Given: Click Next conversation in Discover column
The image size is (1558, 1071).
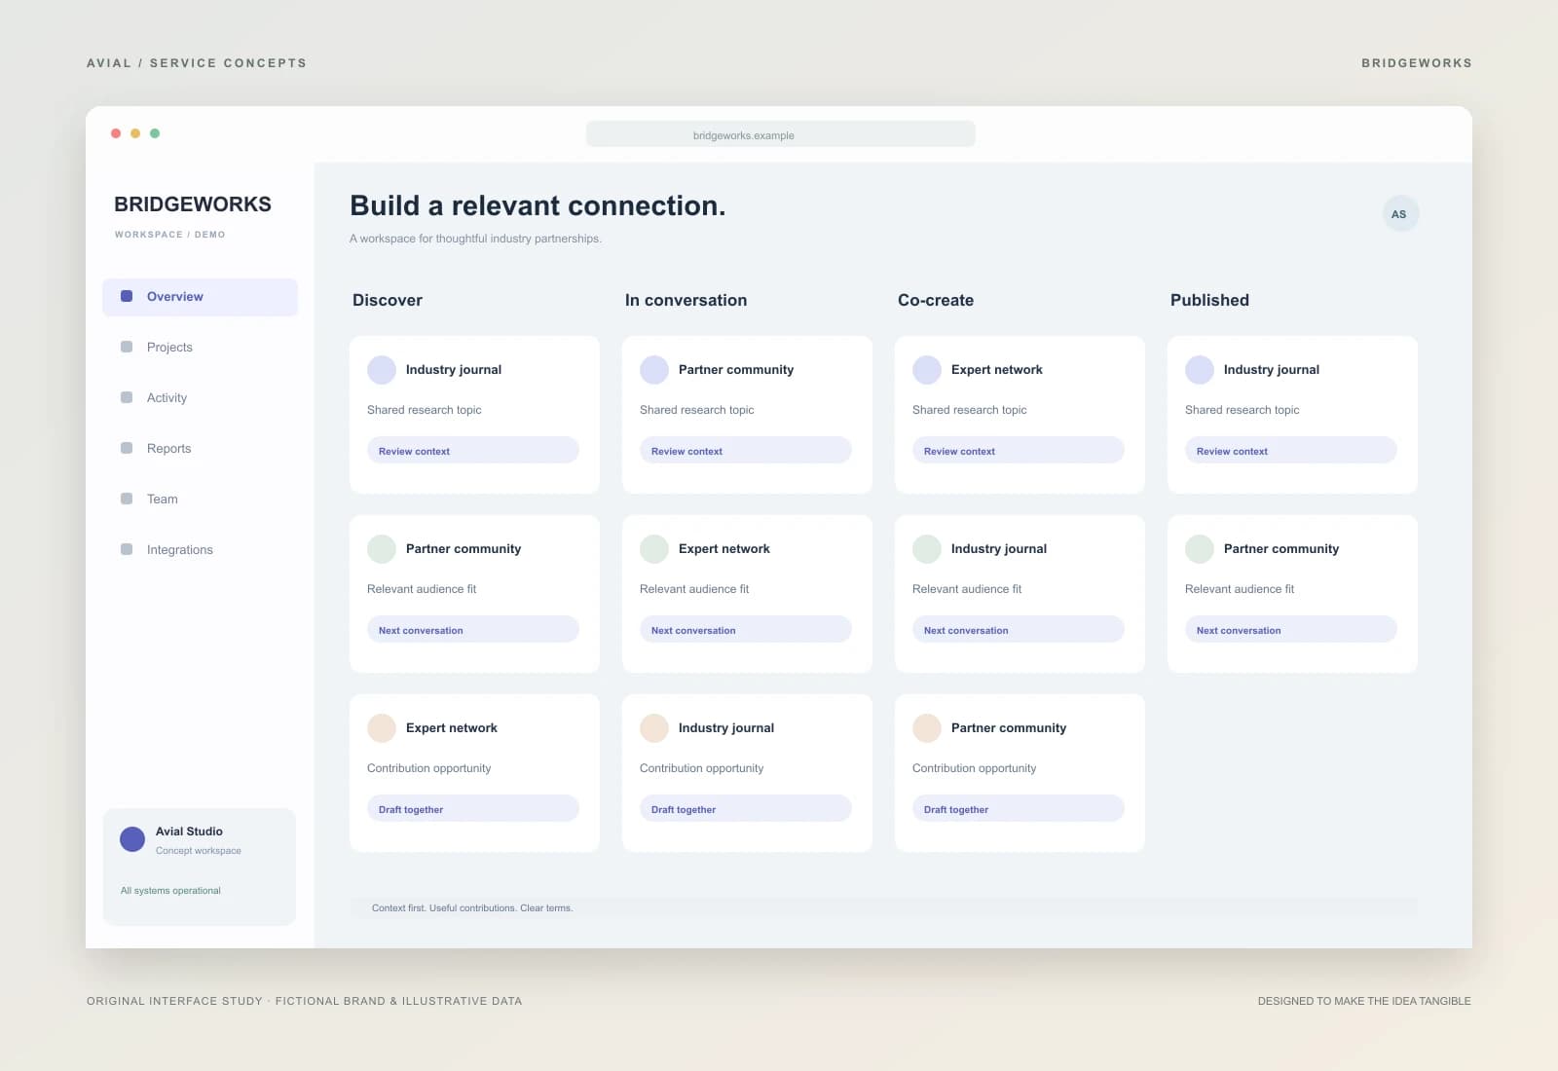Looking at the screenshot, I should pos(473,630).
